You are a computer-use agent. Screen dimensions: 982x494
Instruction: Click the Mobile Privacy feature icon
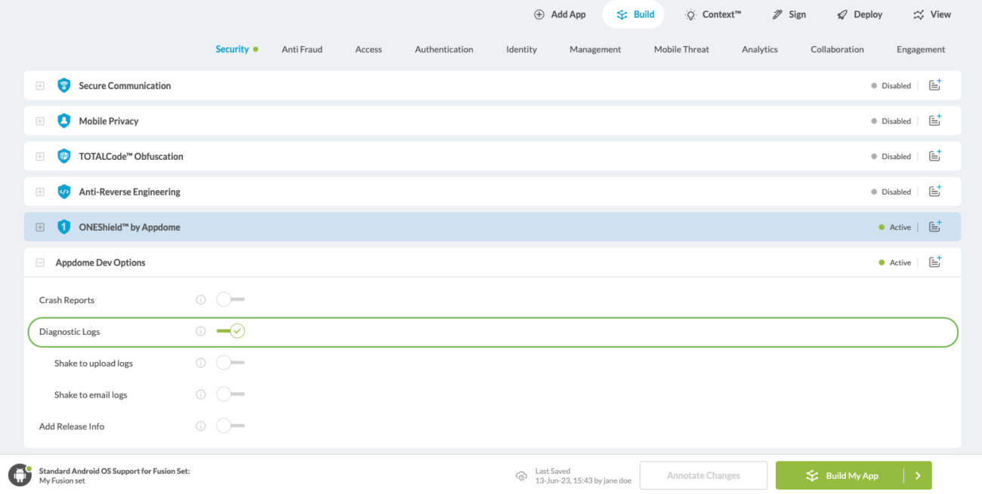[63, 121]
